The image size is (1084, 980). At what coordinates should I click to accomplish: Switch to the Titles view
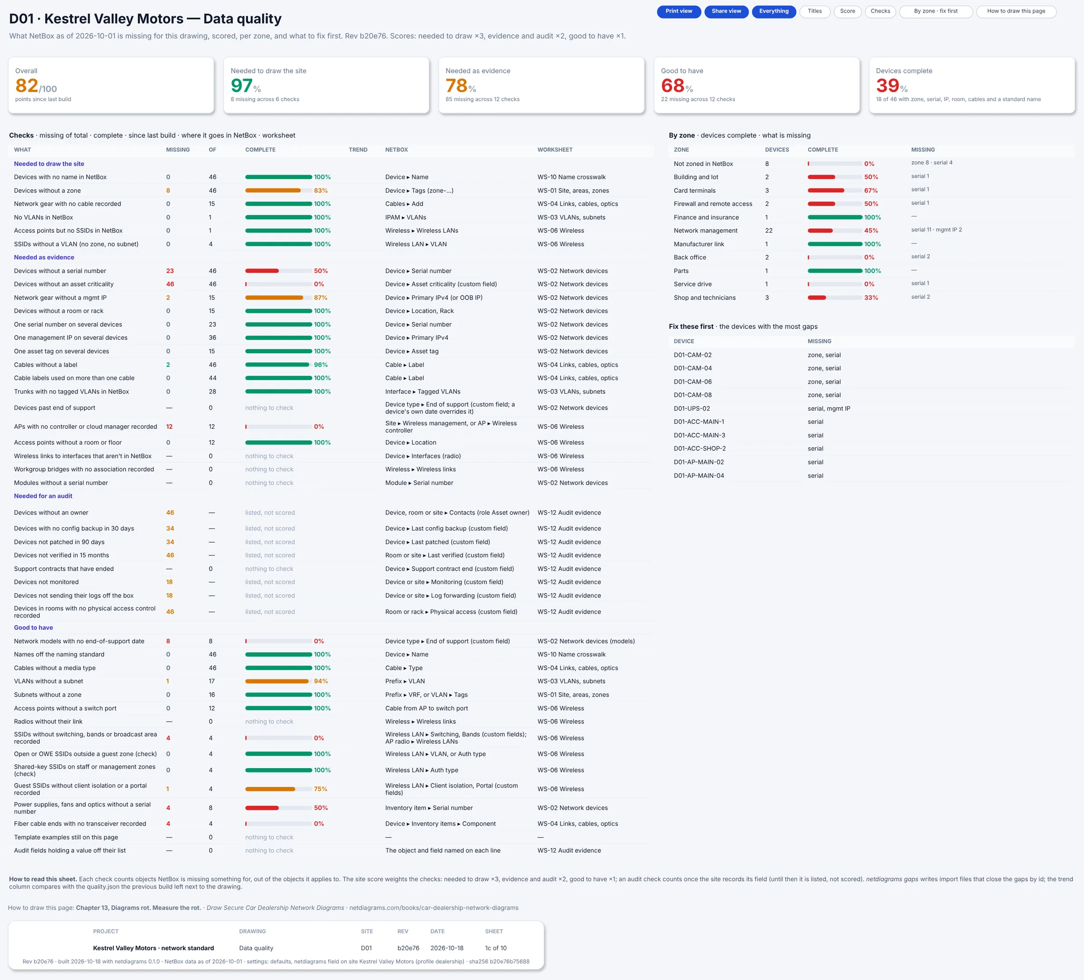pyautogui.click(x=815, y=11)
